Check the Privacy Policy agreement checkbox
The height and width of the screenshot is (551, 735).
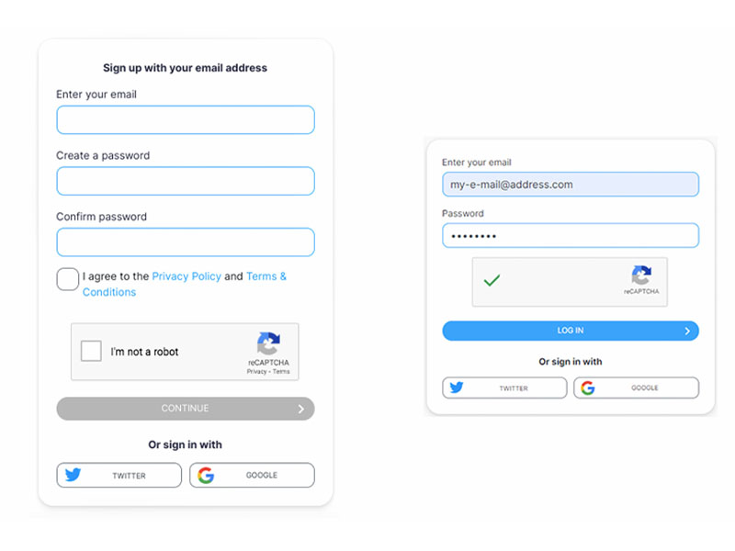67,279
